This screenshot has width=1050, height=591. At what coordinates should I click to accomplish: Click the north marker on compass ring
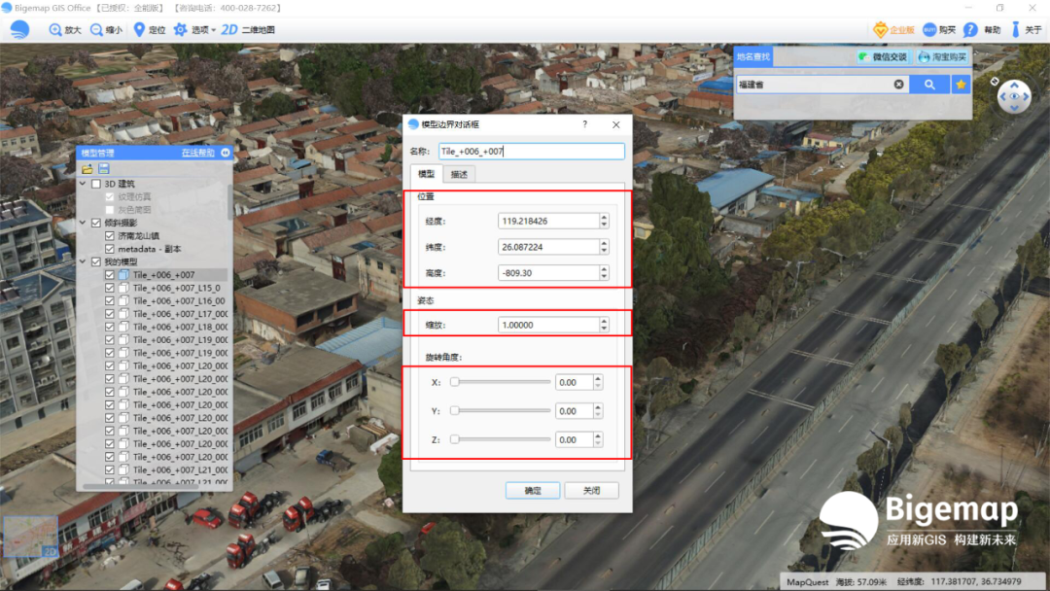pos(995,81)
